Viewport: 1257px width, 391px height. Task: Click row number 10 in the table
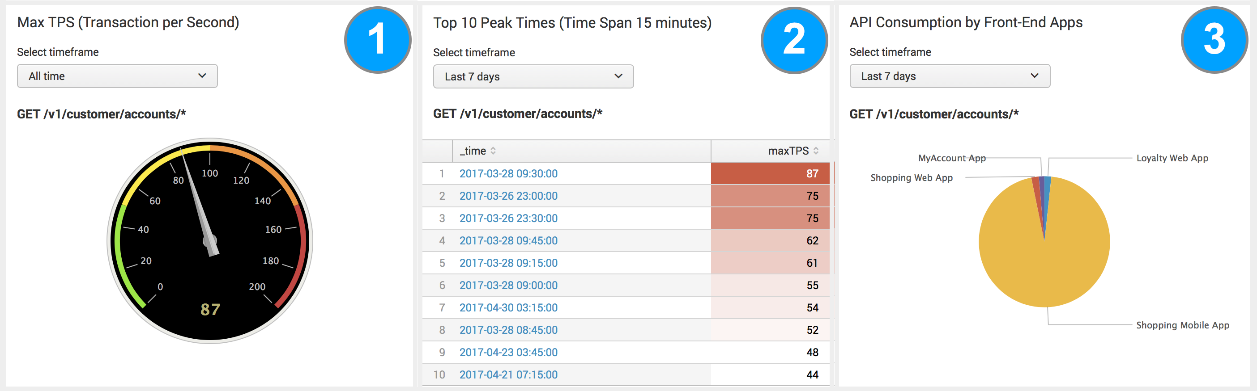[439, 375]
